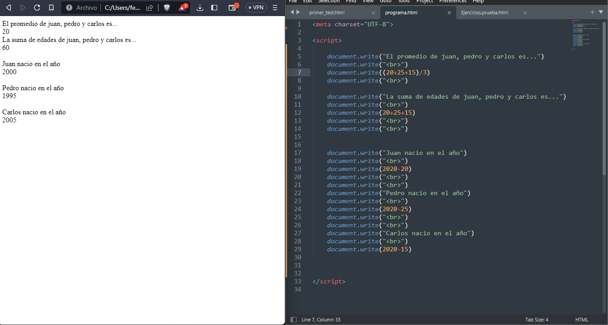The height and width of the screenshot is (325, 608).
Task: Add a new tab in Sublime
Action: click(592, 12)
